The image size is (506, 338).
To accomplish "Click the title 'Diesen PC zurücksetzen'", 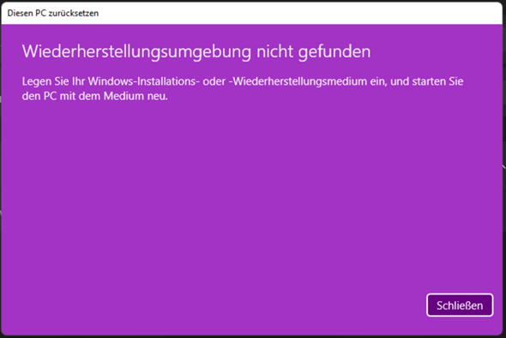I will coord(53,13).
